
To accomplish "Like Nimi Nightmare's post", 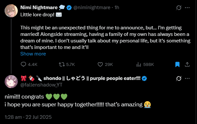I will tap(105, 64).
